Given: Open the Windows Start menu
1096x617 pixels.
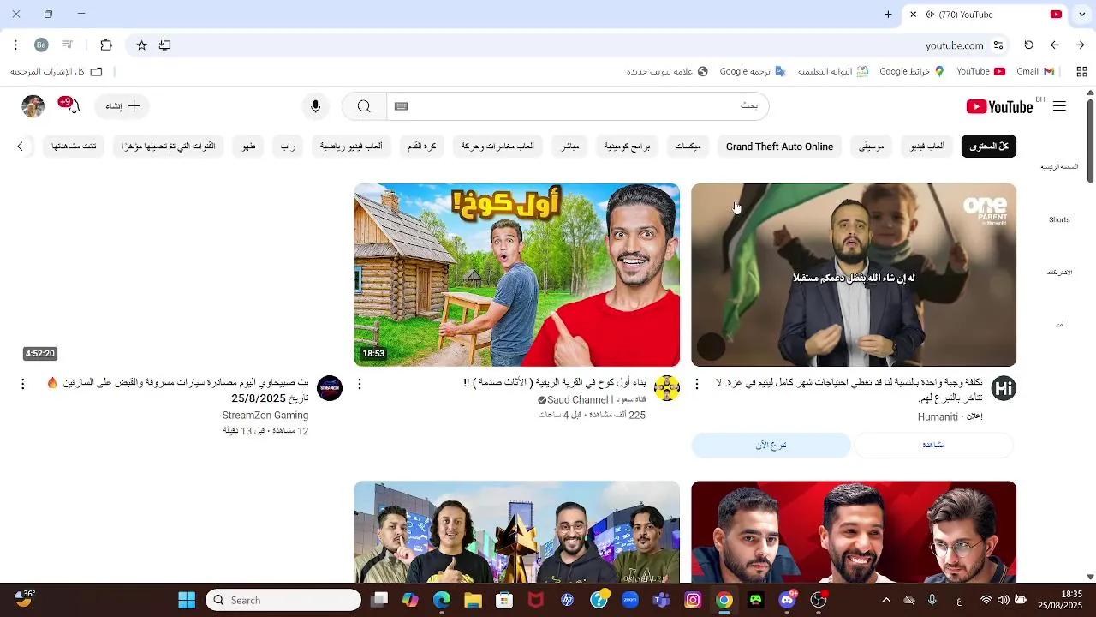Looking at the screenshot, I should (x=187, y=600).
